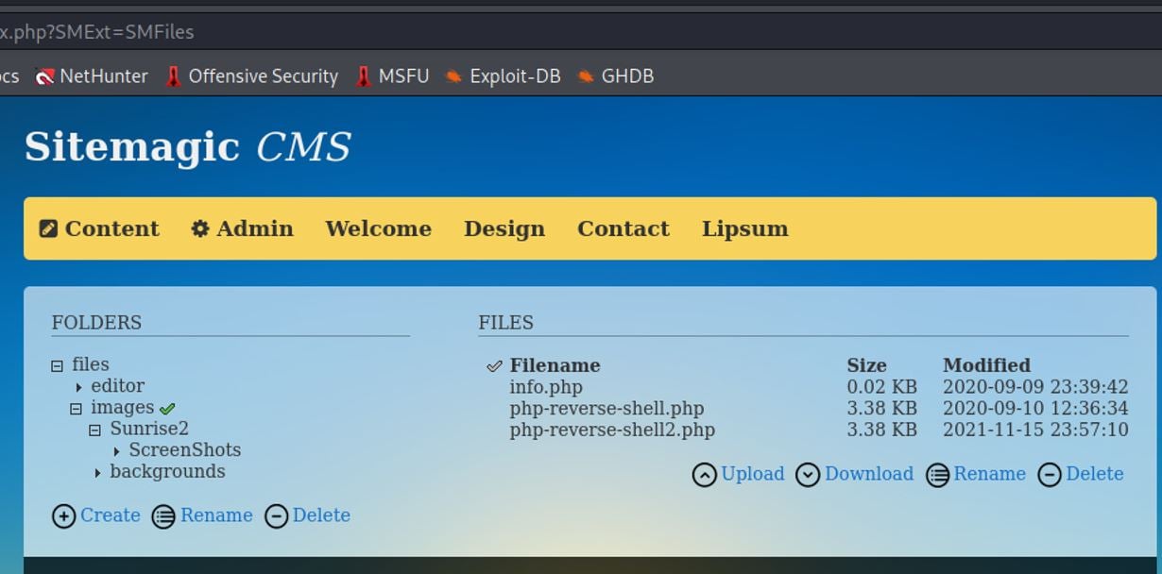1162x574 pixels.
Task: Select the php-reverse-shell2.php file
Action: tap(612, 430)
